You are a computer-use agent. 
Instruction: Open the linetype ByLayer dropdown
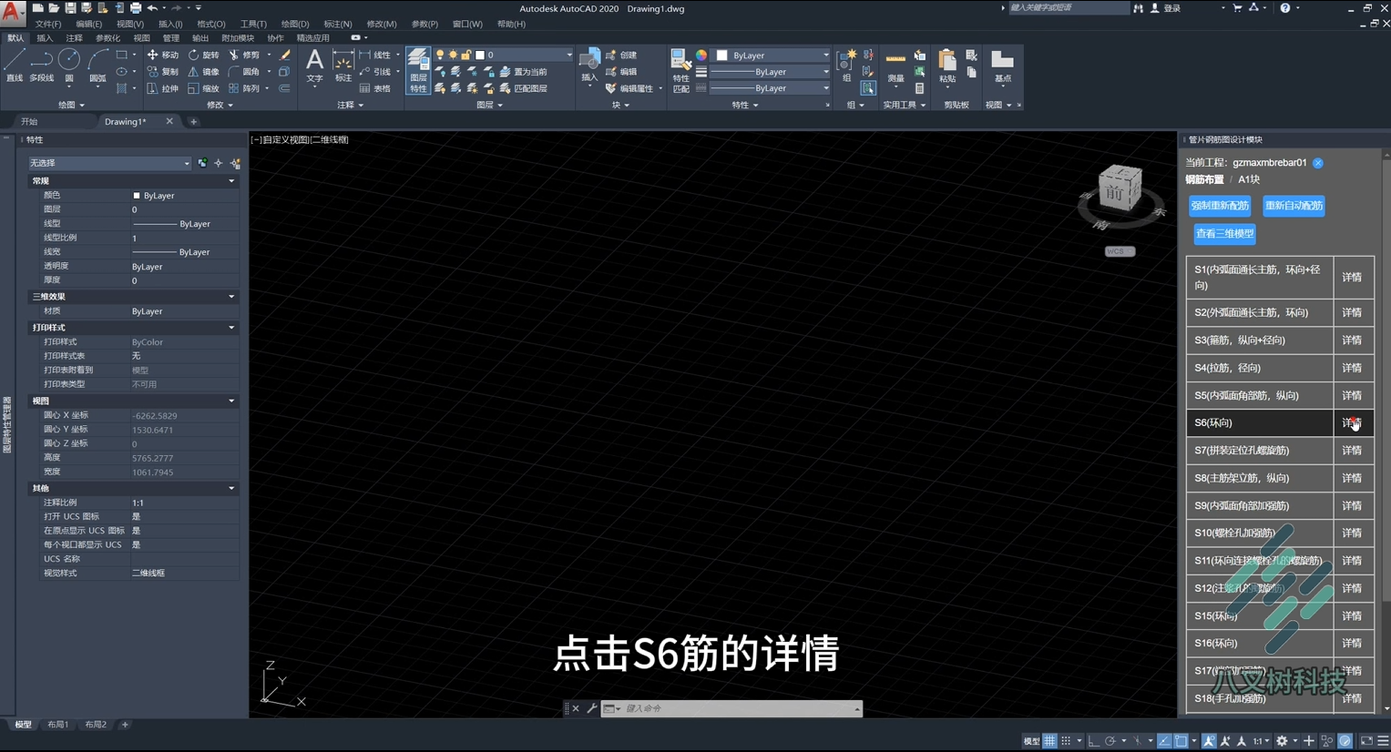771,88
